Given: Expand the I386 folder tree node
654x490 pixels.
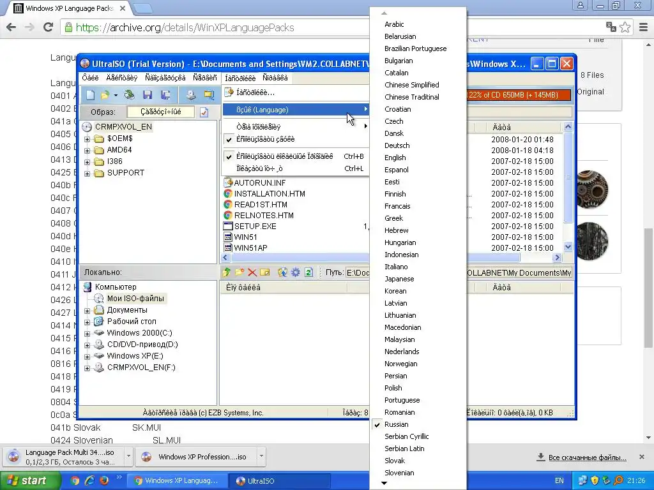Looking at the screenshot, I should coord(87,162).
